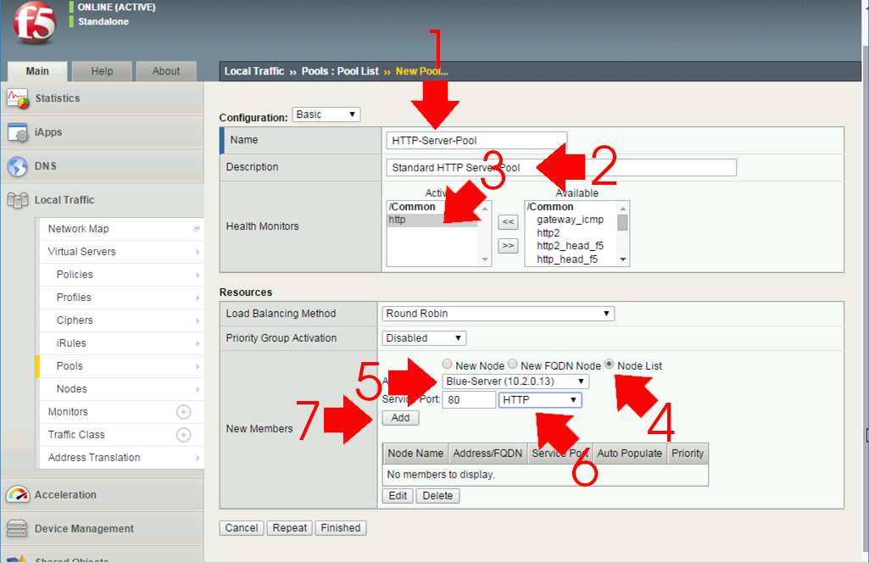
Task: Select the Node List radio button
Action: [608, 364]
